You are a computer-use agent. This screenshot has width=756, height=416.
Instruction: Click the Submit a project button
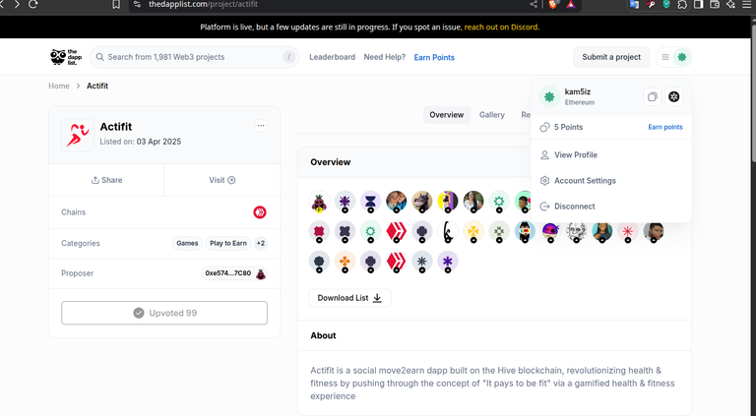point(611,57)
